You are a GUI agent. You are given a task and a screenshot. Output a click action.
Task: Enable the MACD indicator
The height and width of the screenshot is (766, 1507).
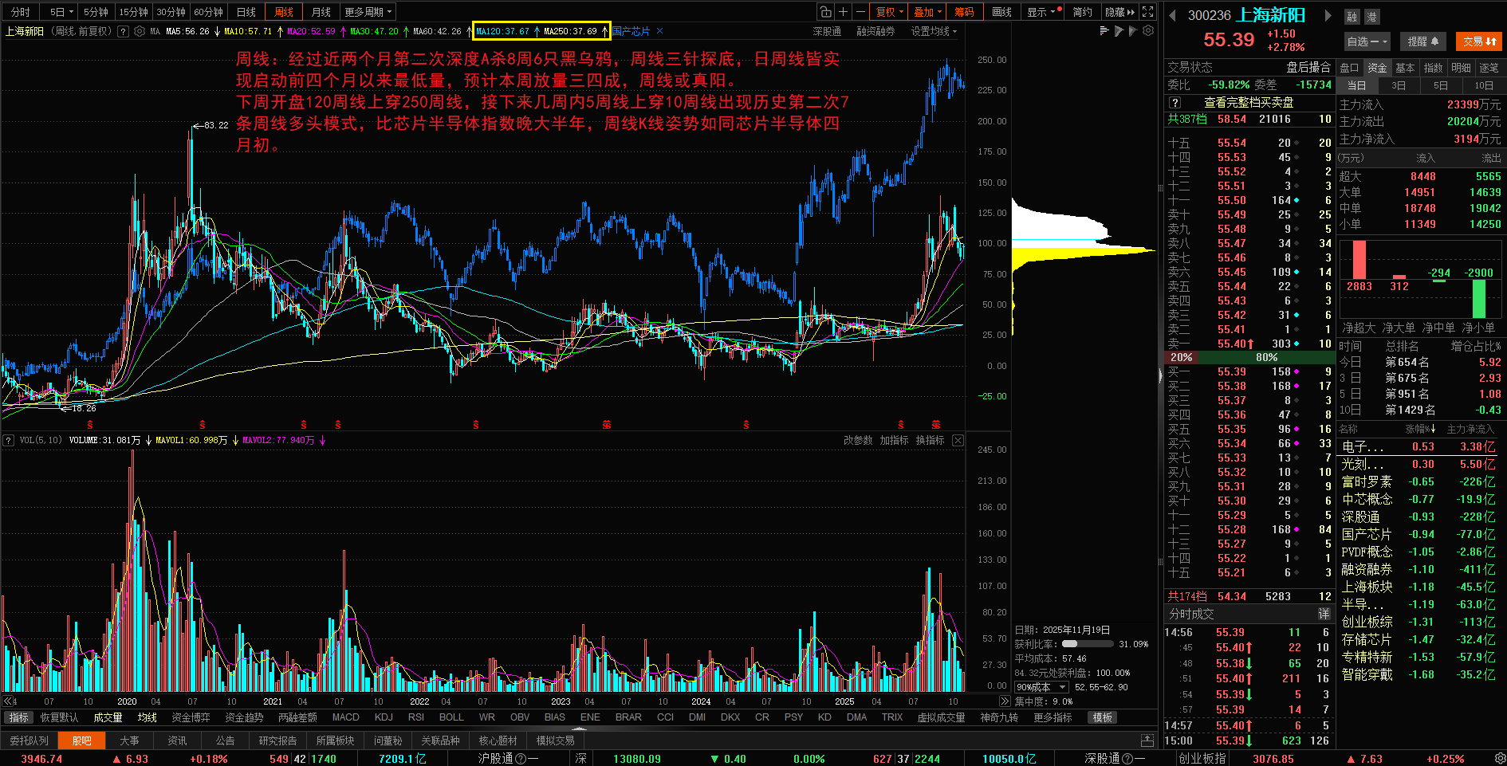click(345, 717)
